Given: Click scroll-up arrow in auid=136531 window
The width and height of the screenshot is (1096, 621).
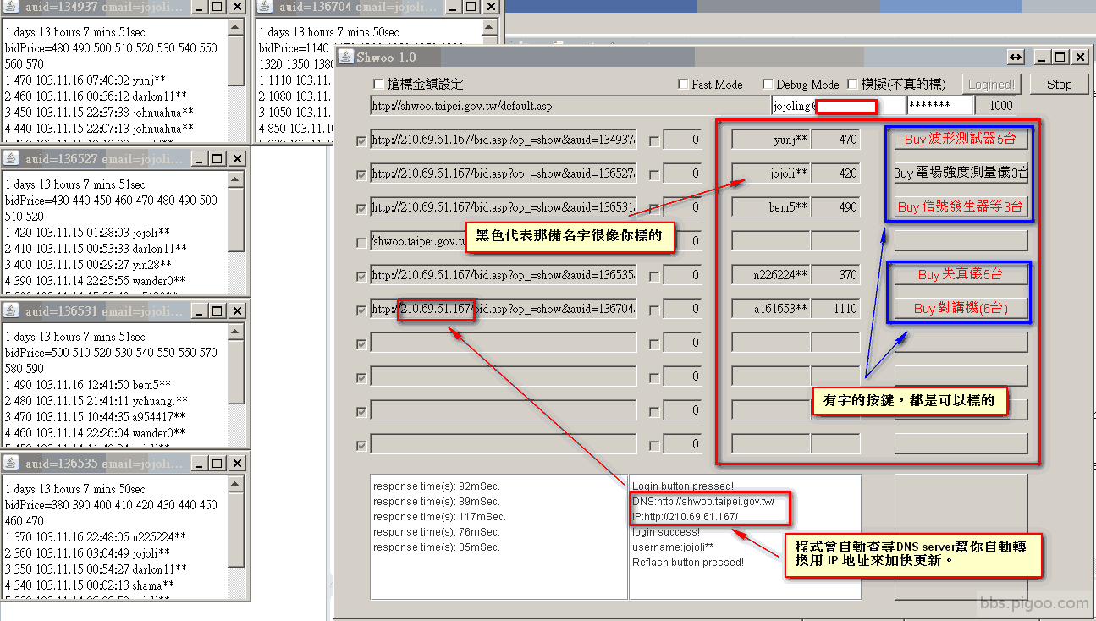Looking at the screenshot, I should tap(236, 332).
